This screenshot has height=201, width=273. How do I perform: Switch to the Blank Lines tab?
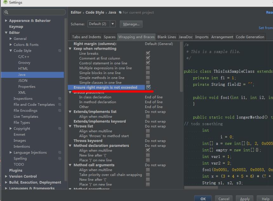[x=166, y=37]
